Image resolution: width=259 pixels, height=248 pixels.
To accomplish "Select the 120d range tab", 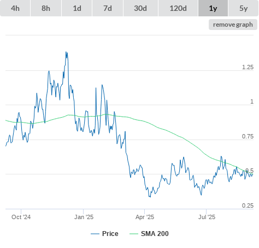I will tap(178, 8).
